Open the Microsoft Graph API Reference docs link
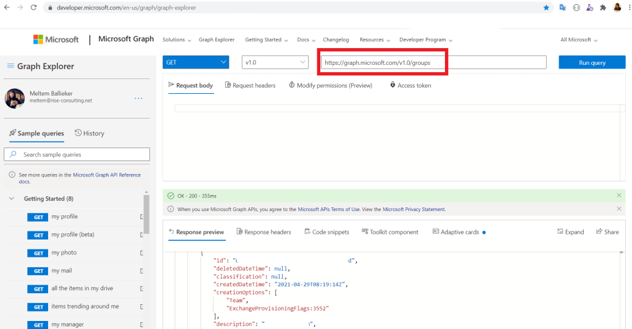Viewport: 632px width, 329px height. [x=106, y=175]
